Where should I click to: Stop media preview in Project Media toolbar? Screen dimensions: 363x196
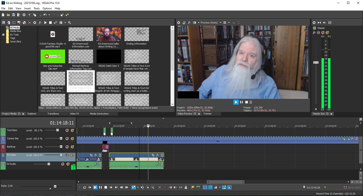[x=51, y=23]
